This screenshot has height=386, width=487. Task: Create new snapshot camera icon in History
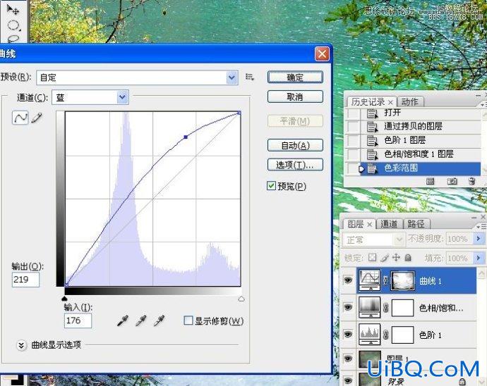[x=452, y=181]
